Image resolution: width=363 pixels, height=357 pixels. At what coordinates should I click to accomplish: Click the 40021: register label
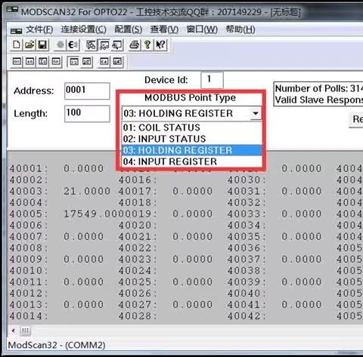138,237
